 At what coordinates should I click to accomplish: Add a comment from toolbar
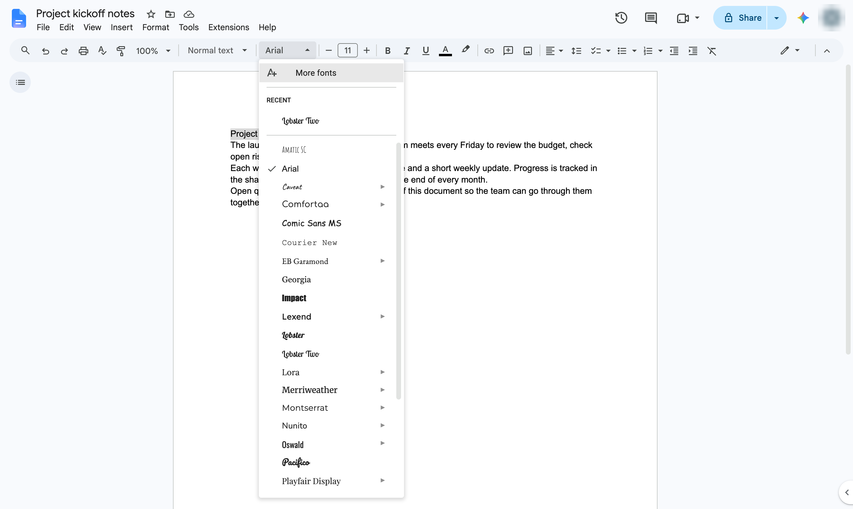coord(508,51)
